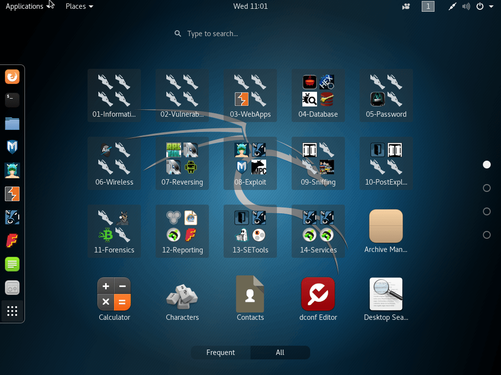The width and height of the screenshot is (501, 375).
Task: Open the 13-SETools folder
Action: click(250, 231)
